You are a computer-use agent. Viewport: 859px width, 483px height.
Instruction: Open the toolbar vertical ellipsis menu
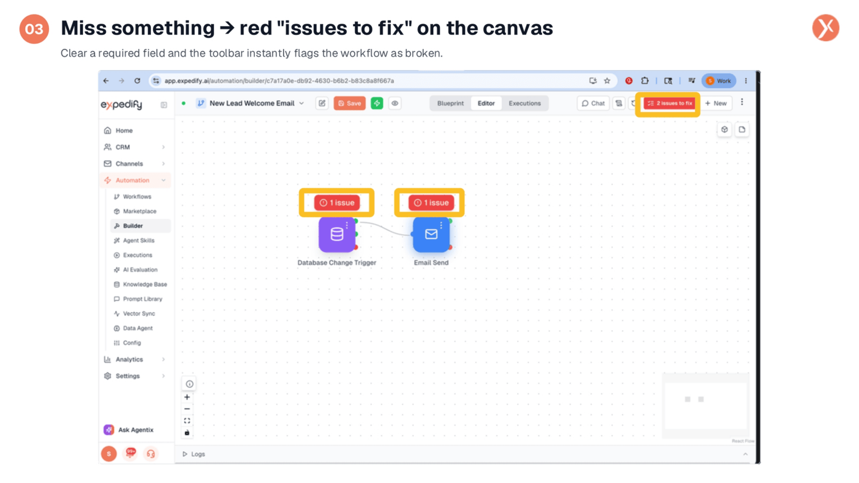742,102
